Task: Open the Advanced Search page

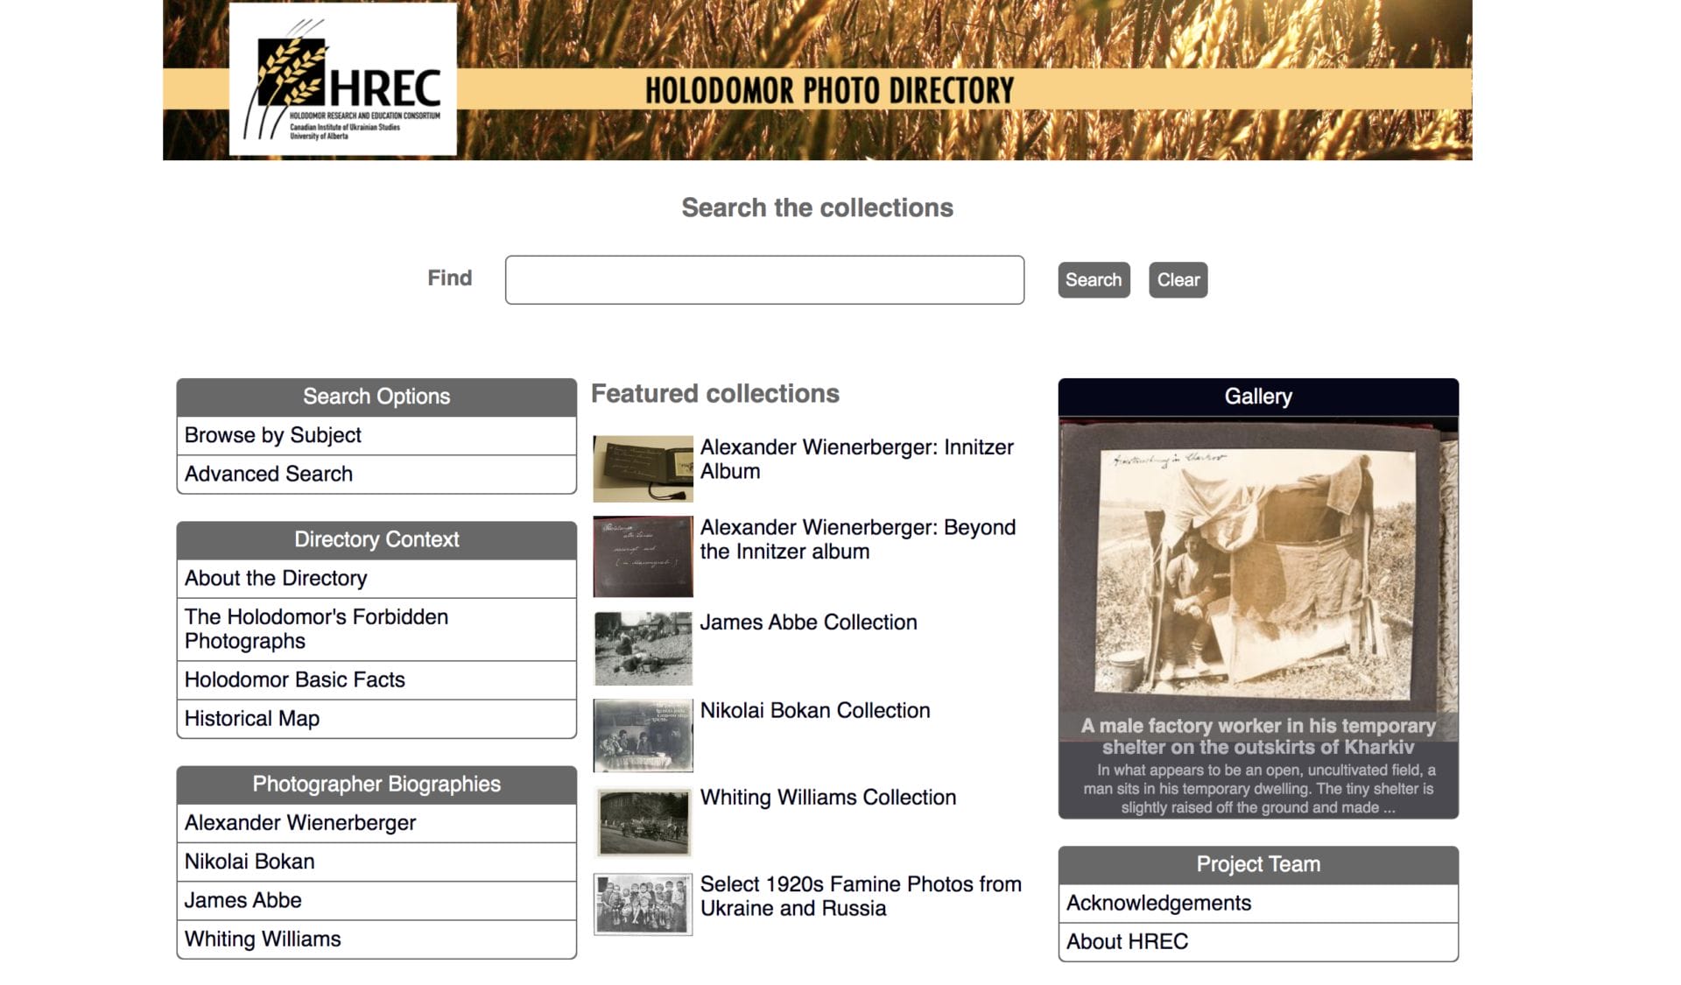Action: [x=267, y=474]
